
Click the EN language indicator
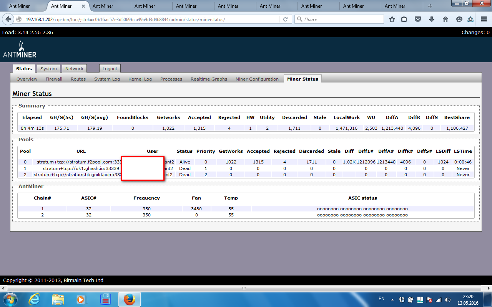pyautogui.click(x=381, y=299)
